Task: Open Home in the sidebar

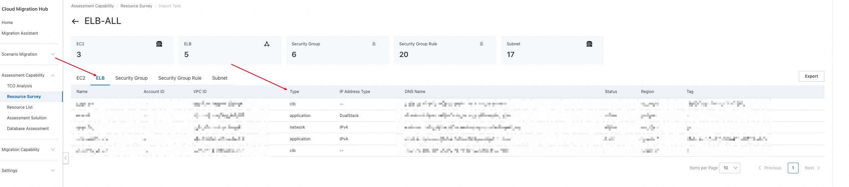Action: [7, 23]
